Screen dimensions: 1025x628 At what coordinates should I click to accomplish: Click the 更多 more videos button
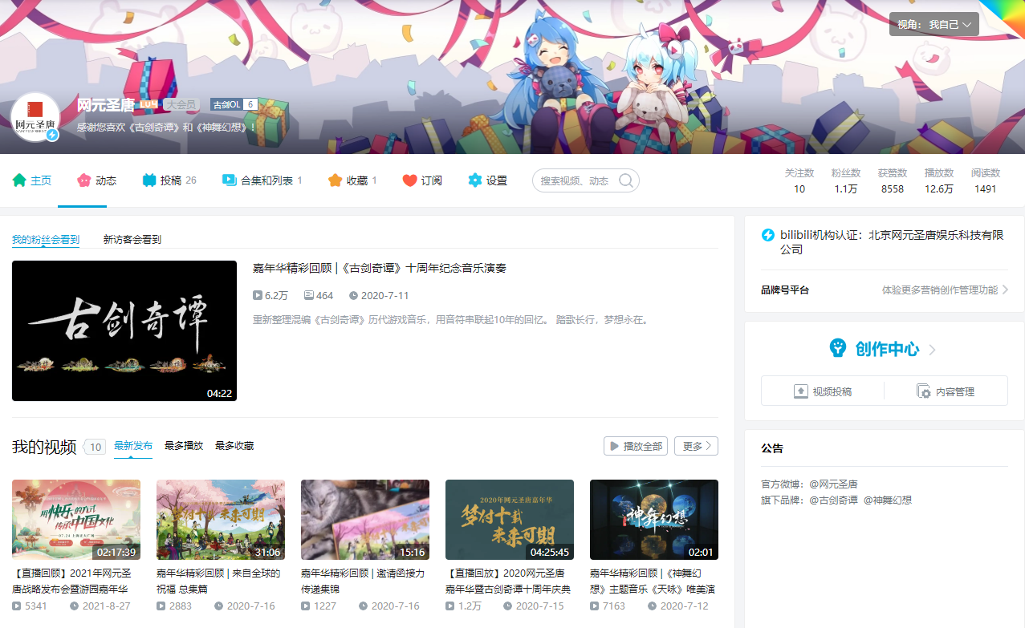point(696,446)
